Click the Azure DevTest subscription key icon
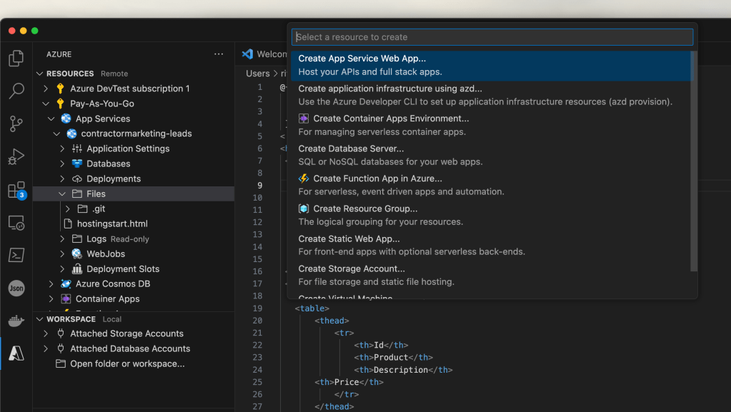This screenshot has width=731, height=412. 60,88
